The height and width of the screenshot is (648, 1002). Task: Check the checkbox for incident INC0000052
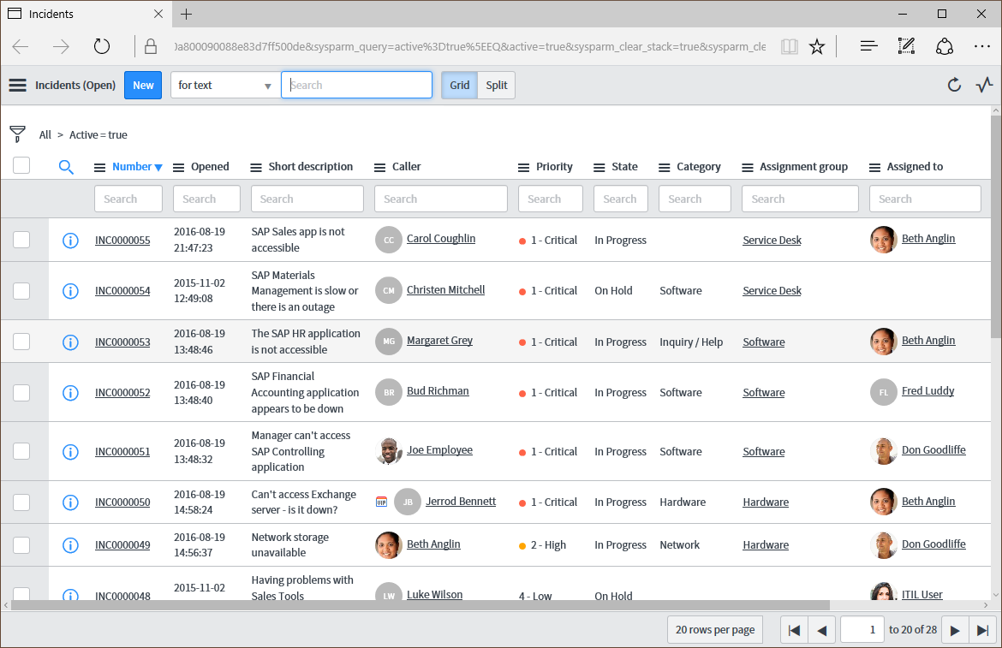(x=21, y=392)
